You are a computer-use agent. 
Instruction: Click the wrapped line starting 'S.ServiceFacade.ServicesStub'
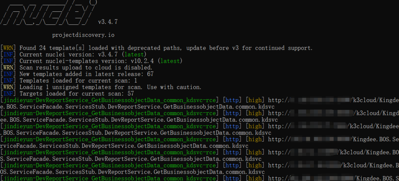click(x=131, y=159)
